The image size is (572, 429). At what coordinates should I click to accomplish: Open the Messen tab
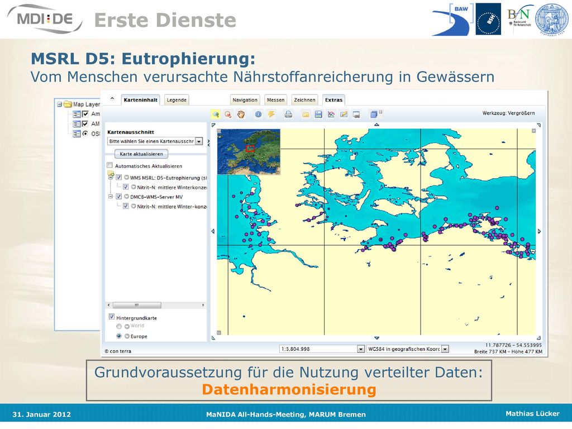[x=275, y=100]
